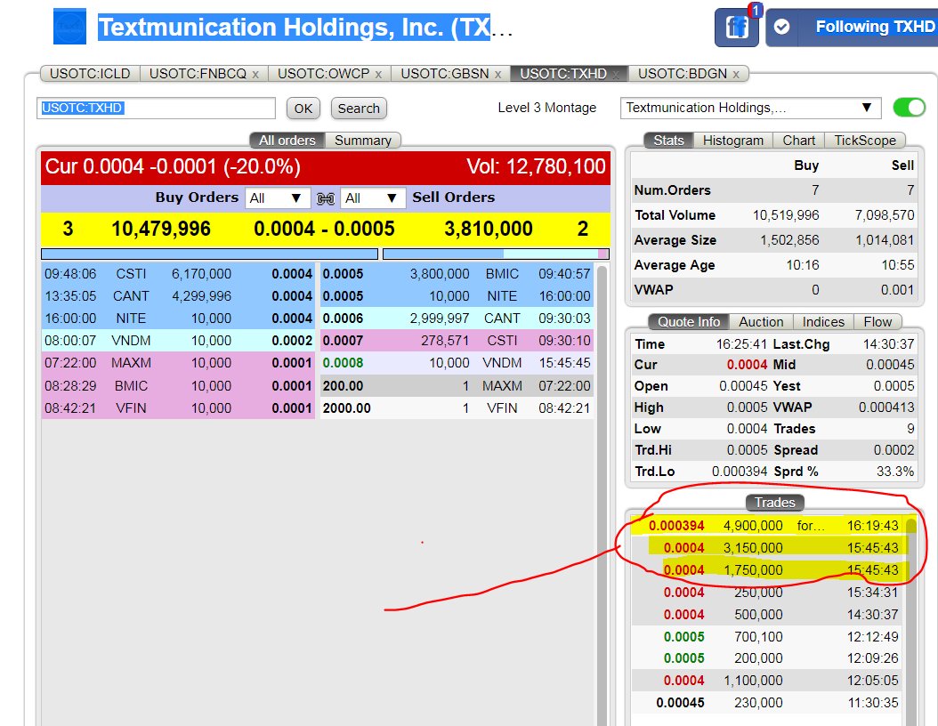Close the USOTC:BDGN tab with its x
This screenshot has width=938, height=726.
(x=736, y=74)
